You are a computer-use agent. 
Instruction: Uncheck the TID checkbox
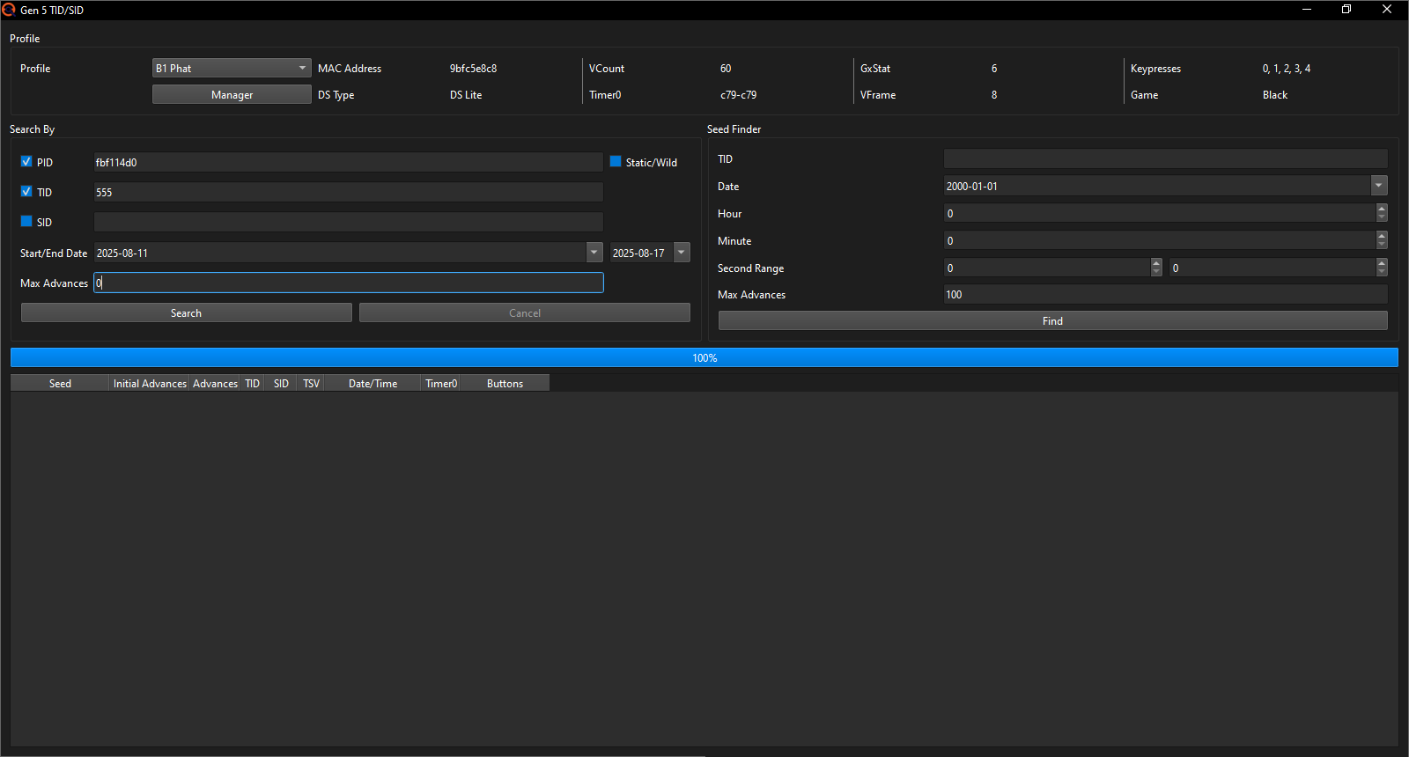(26, 192)
